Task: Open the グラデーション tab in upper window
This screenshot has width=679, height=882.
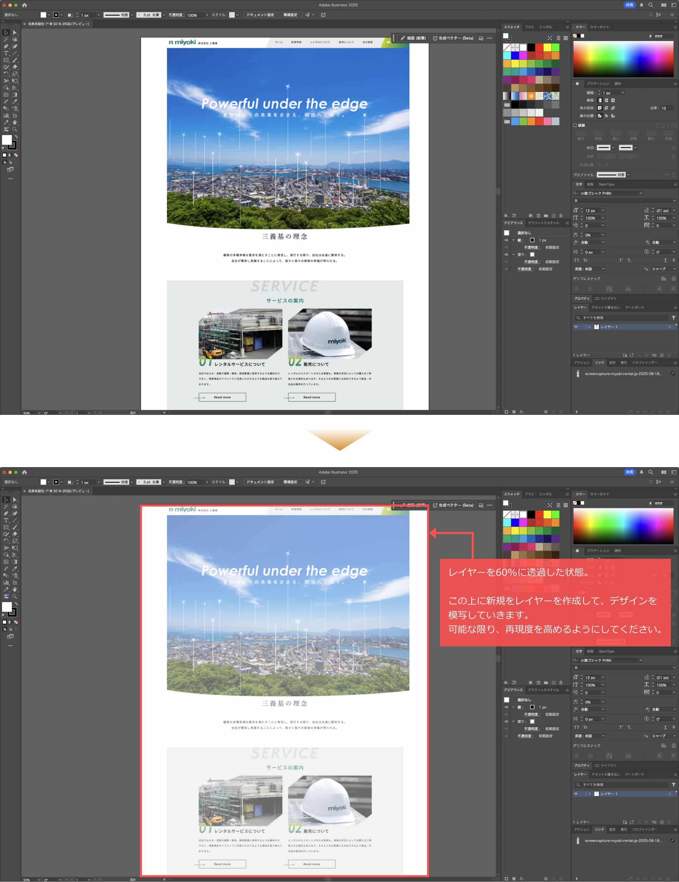Action: point(598,84)
